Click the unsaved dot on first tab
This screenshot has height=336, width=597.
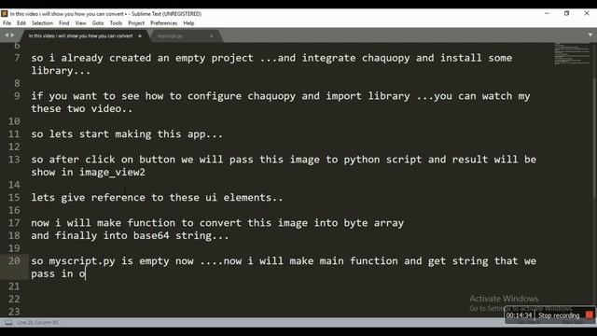coord(140,36)
